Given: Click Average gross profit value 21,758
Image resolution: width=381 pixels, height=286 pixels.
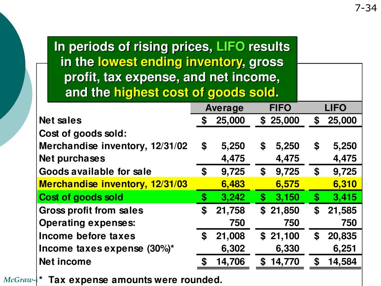Looking at the screenshot, I should pos(231,210).
